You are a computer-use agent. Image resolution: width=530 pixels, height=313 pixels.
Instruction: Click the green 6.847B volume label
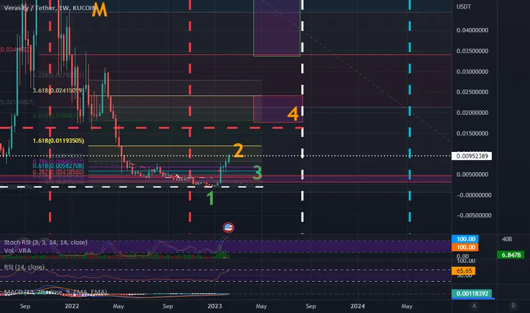point(511,255)
